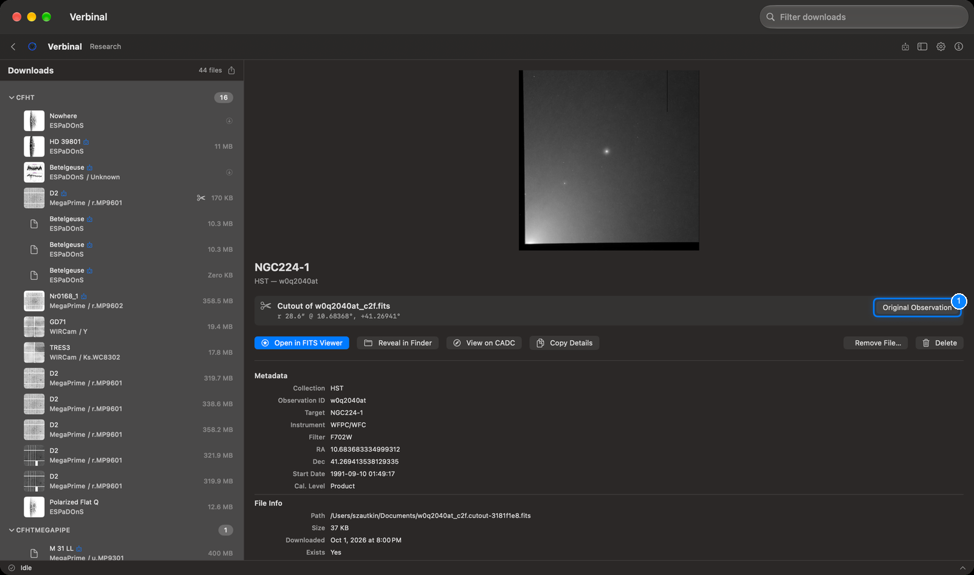Click the document icon on the Zero KB Betelgeuse row
Screen dimensions: 974x575
tap(34, 276)
